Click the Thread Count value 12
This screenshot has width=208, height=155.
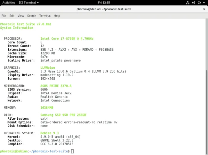(x=42, y=46)
